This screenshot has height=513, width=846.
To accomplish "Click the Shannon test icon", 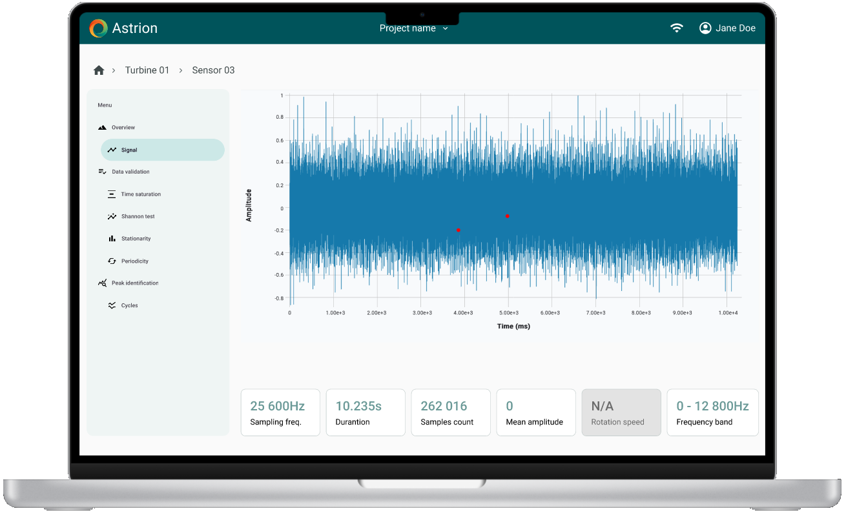I will click(x=112, y=217).
